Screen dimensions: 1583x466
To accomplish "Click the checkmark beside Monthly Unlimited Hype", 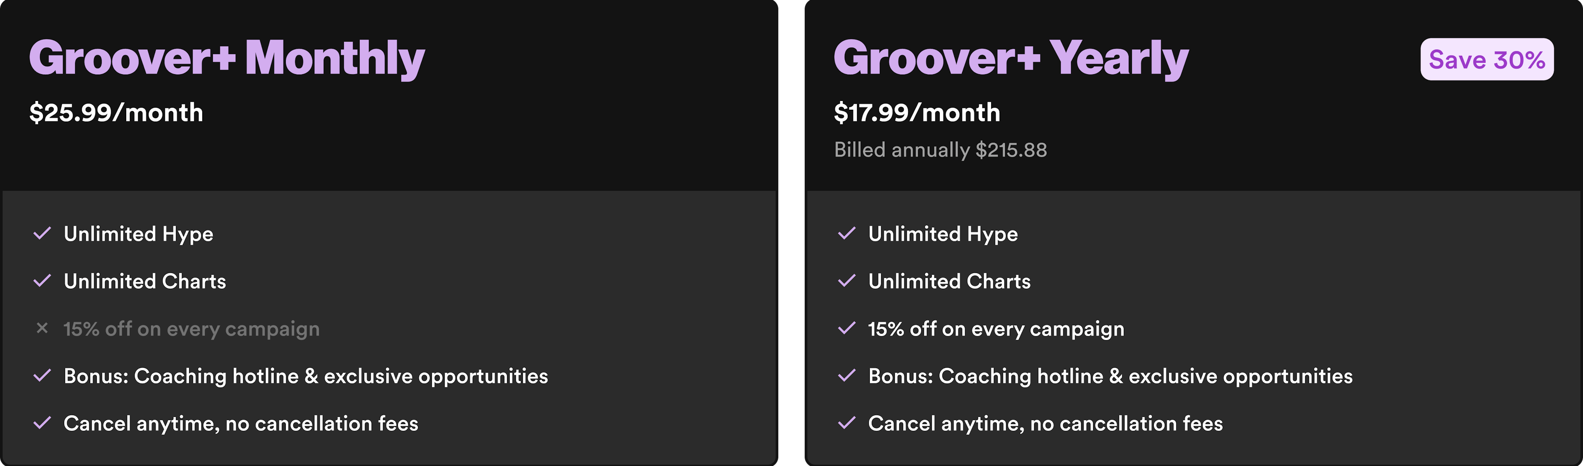I will (42, 233).
